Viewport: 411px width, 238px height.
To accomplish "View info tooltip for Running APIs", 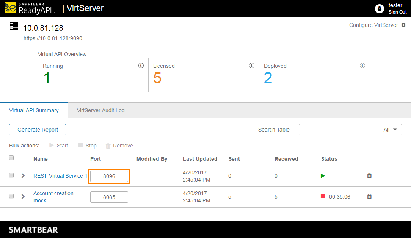I will (141, 66).
